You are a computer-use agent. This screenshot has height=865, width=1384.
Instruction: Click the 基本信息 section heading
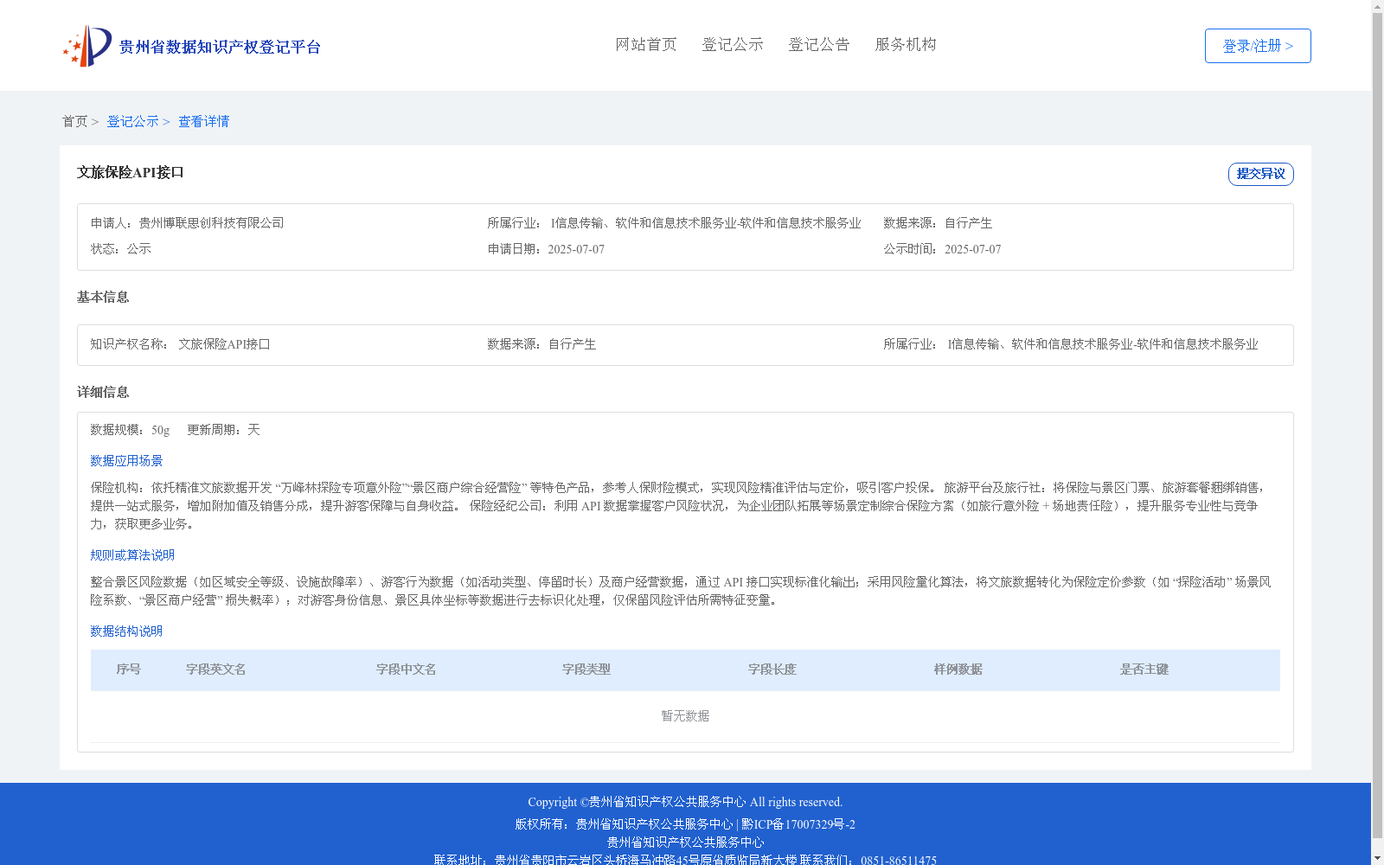[103, 298]
